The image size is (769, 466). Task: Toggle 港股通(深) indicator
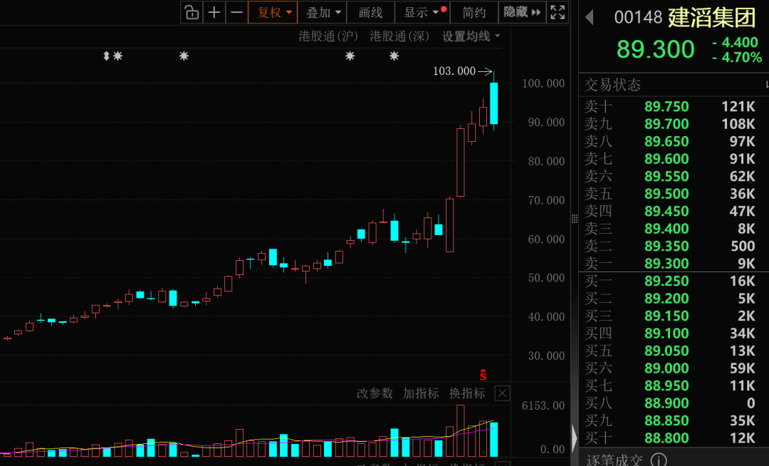399,36
